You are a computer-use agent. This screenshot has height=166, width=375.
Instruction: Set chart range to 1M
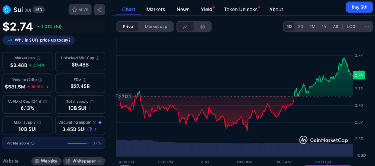(312, 27)
